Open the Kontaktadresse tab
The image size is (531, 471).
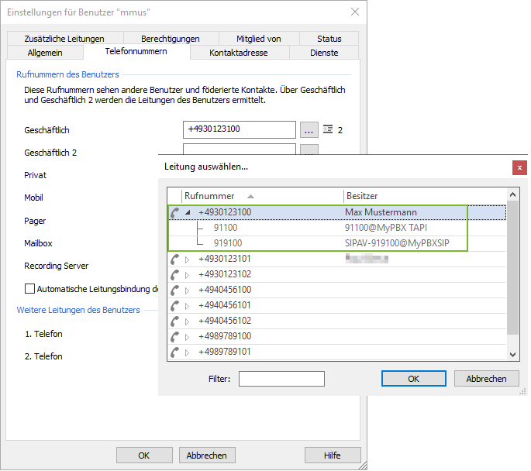(x=239, y=53)
